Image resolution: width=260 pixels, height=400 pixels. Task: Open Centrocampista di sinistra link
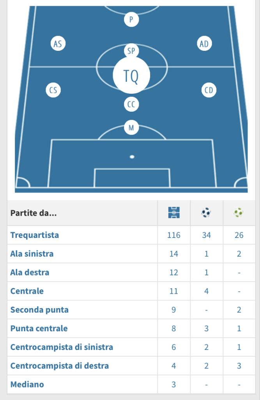pyautogui.click(x=62, y=347)
